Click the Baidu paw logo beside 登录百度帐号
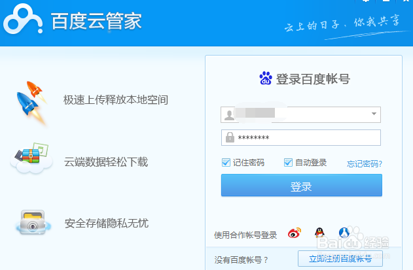This screenshot has height=270, width=413. pyautogui.click(x=266, y=78)
